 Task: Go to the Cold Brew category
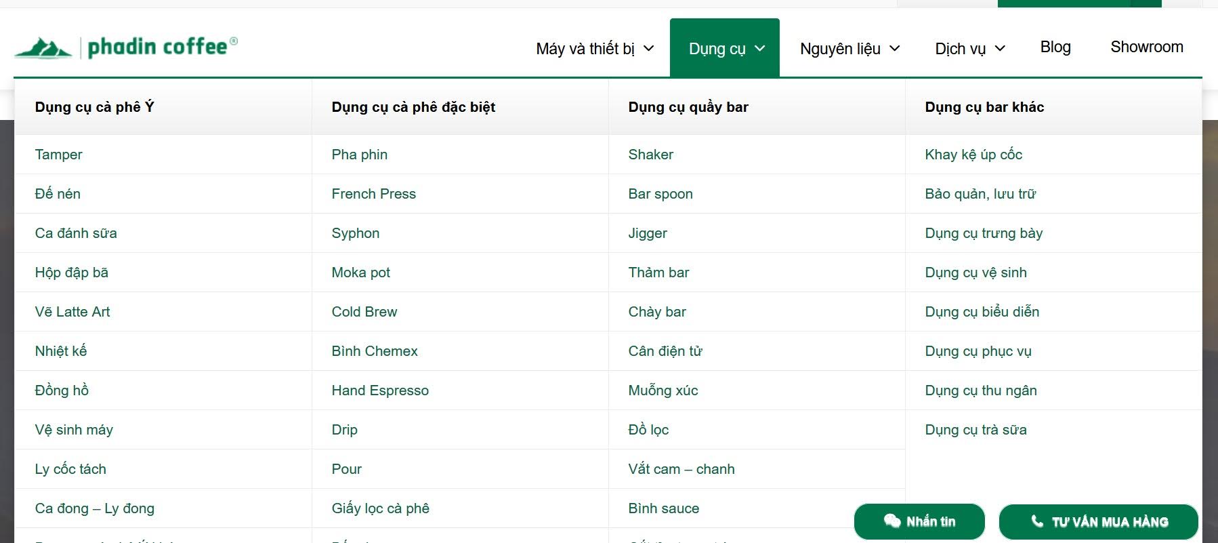coord(364,312)
